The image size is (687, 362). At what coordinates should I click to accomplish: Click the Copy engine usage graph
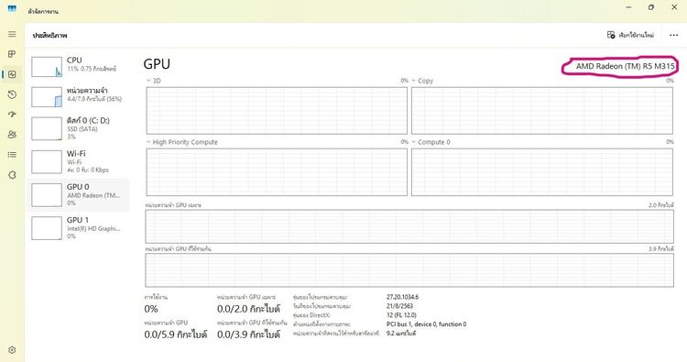click(542, 111)
